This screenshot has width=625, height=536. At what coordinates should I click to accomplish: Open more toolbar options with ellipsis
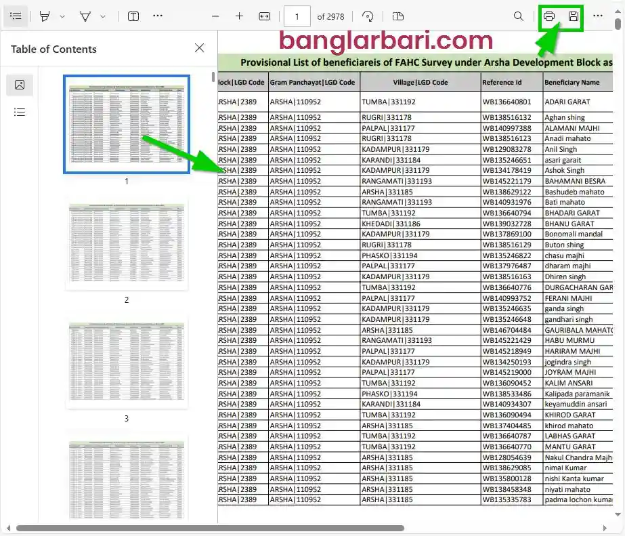(x=158, y=16)
